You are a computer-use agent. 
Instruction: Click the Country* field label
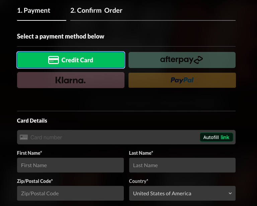(x=139, y=181)
